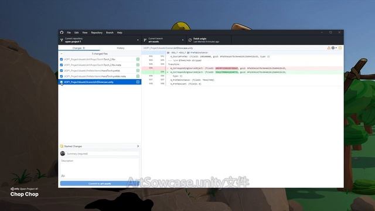Viewport: 375px width, 211px height.
Task: Click the Commit to art-assets button
Action: (100, 183)
